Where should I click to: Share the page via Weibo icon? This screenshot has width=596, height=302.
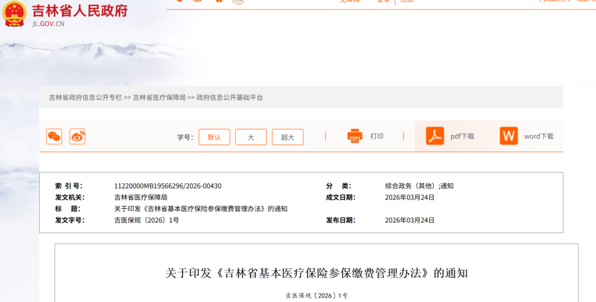click(x=78, y=137)
